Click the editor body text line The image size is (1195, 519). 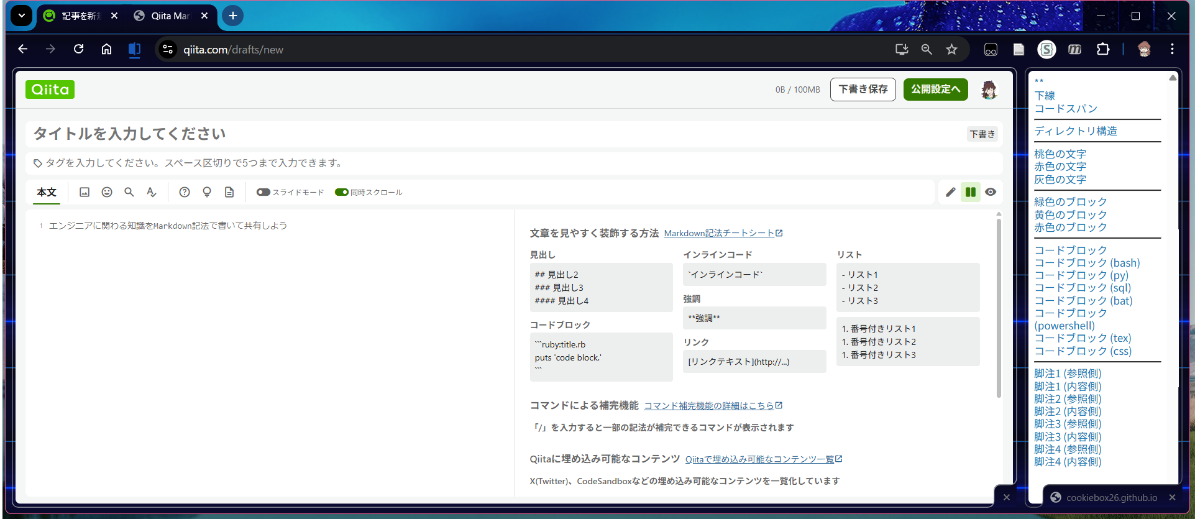(x=168, y=226)
